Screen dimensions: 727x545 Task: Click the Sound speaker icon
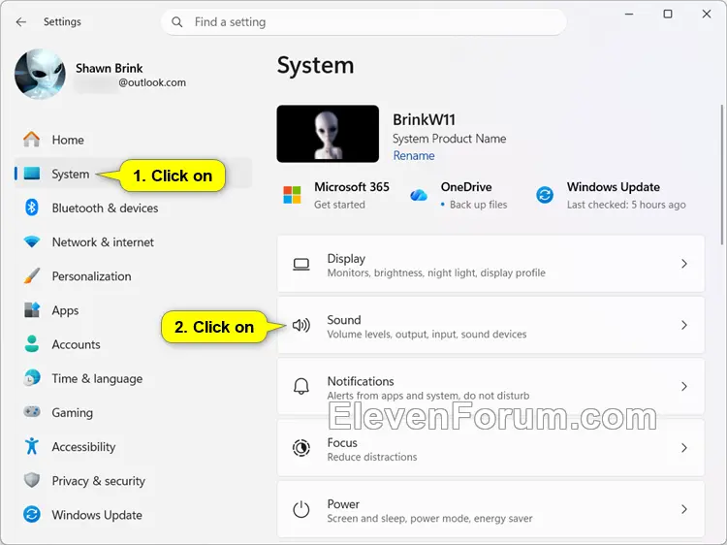301,325
